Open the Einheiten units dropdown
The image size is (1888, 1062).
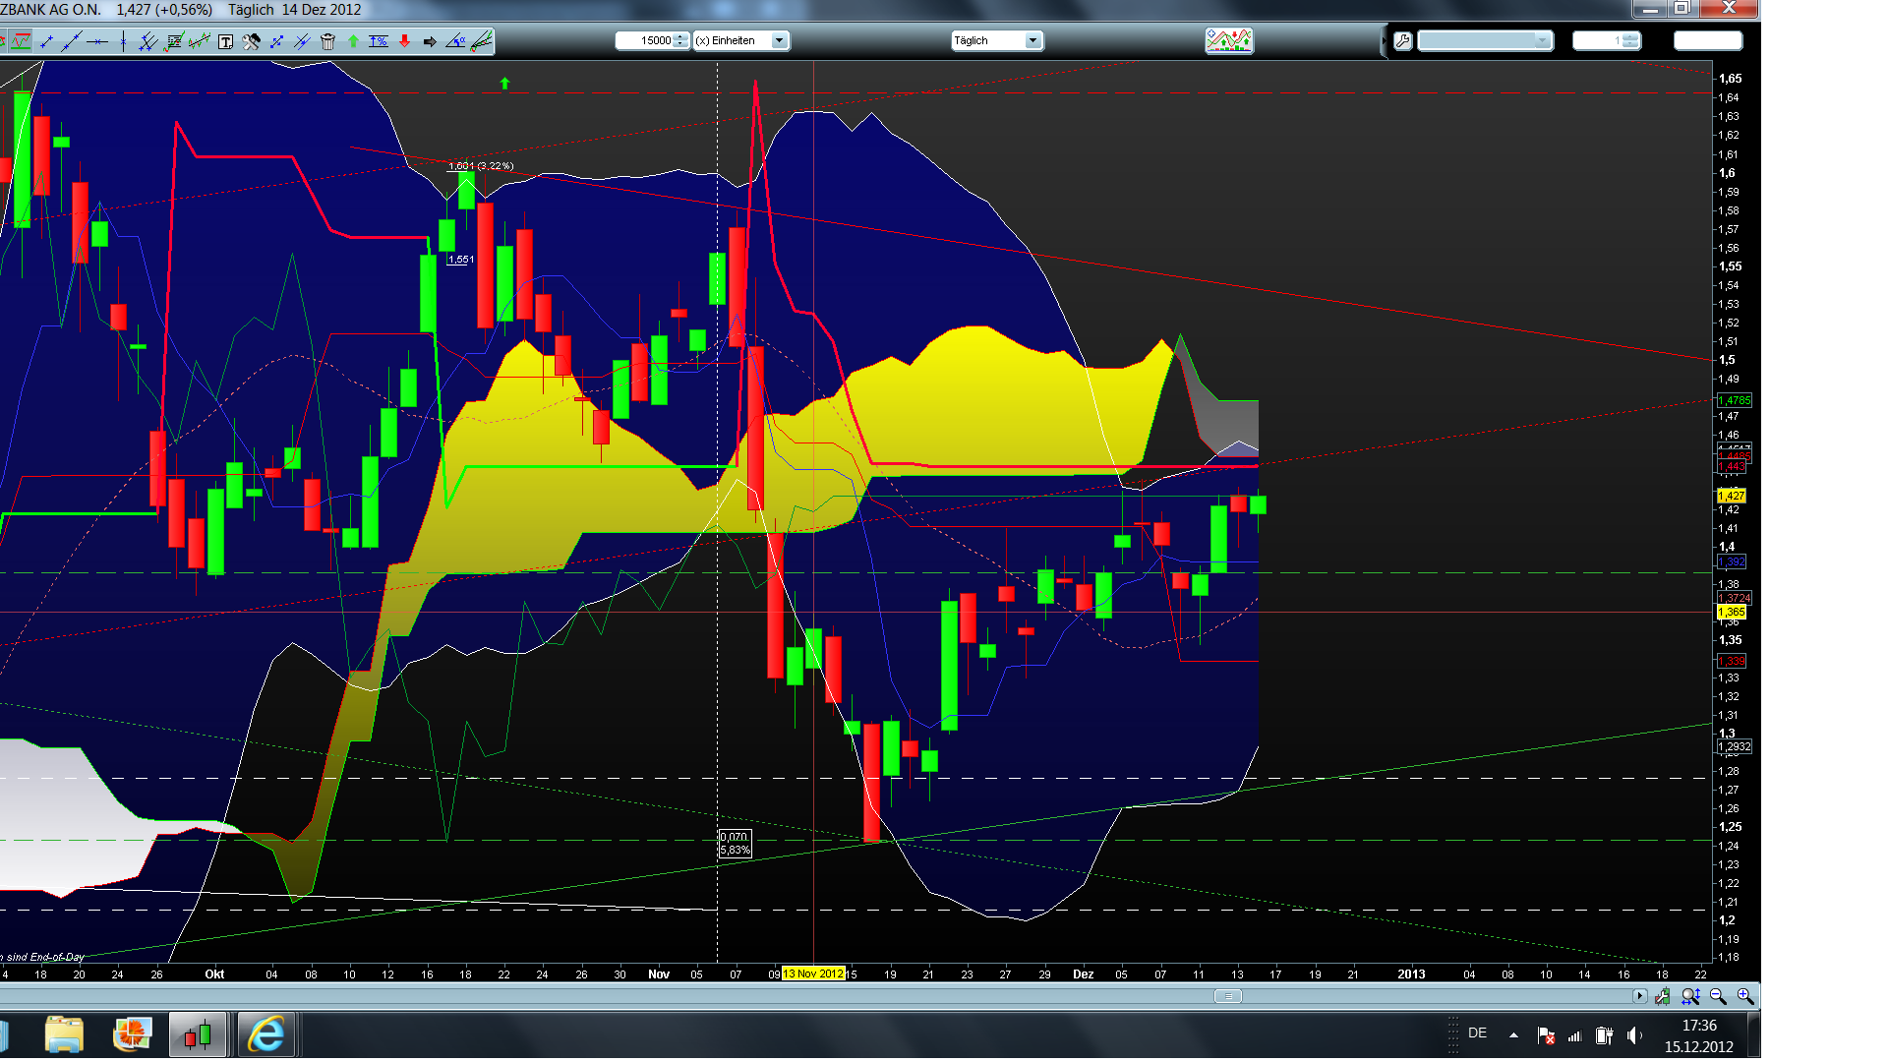pyautogui.click(x=779, y=40)
